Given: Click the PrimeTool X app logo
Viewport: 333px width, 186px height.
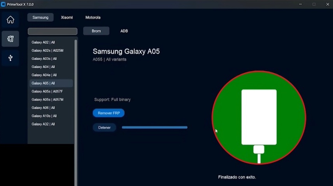Looking at the screenshot, I should 3,4.
